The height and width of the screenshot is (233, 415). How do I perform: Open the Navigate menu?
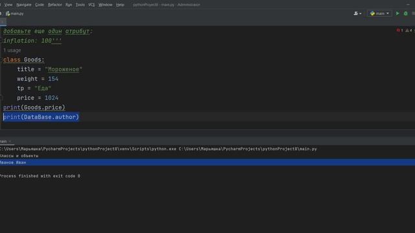coord(24,5)
